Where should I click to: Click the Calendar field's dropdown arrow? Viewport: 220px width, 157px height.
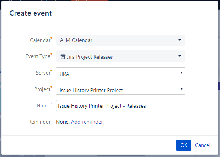[x=180, y=40]
